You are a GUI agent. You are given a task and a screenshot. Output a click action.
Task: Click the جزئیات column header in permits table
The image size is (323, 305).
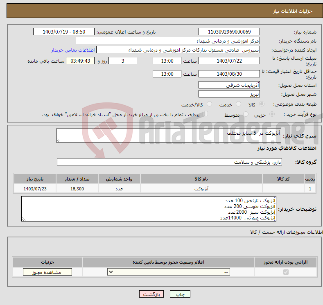point(47,262)
